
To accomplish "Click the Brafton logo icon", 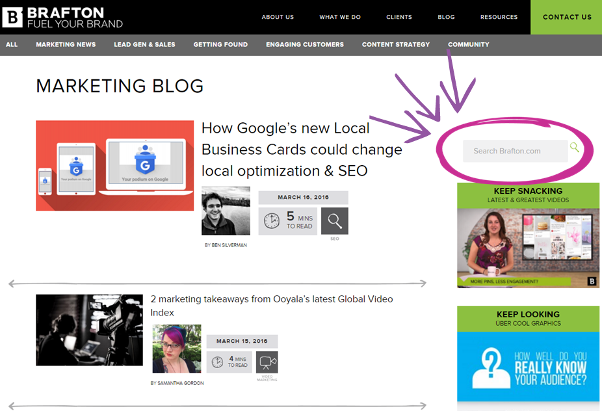I will click(x=12, y=18).
